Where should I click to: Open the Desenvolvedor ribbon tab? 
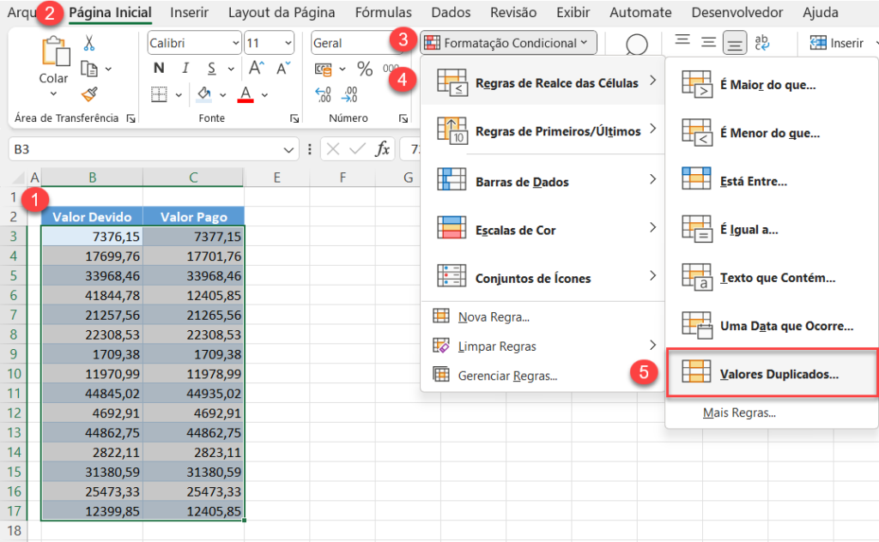(738, 12)
